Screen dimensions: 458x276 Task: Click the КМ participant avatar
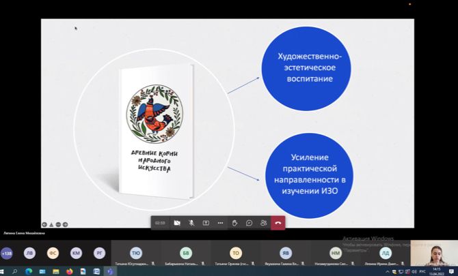76,252
